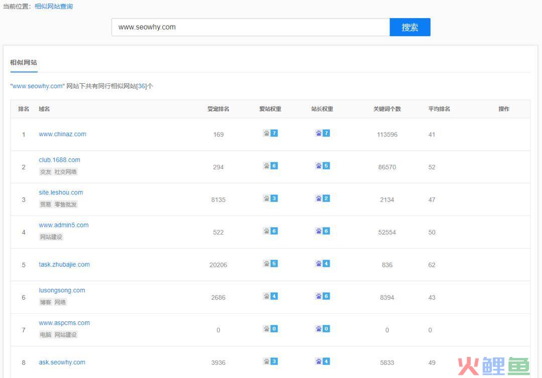
Task: Click keyword count 2134 for site.leshou.com
Action: [x=387, y=200]
